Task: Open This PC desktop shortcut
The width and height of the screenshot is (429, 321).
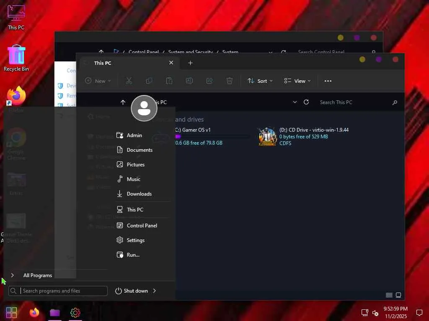Action: point(16,17)
